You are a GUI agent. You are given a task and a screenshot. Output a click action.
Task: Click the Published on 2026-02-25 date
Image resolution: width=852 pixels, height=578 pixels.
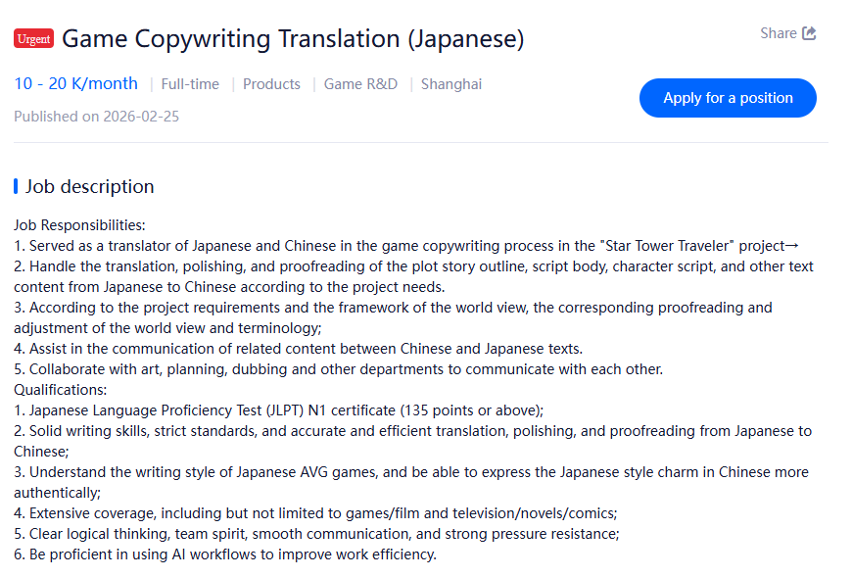[97, 117]
